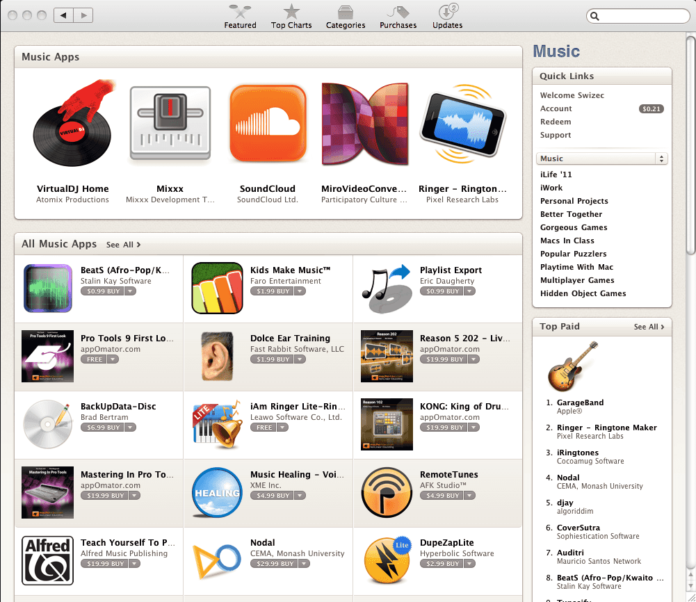This screenshot has width=696, height=602.
Task: Click the forward navigation arrow
Action: point(83,15)
